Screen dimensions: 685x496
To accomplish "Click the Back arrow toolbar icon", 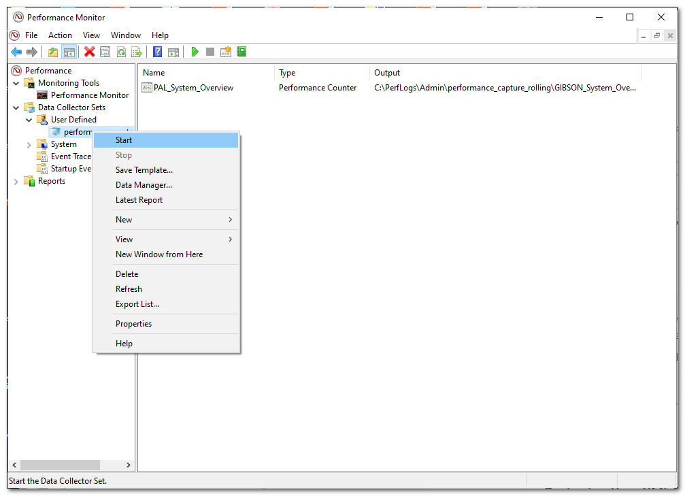I will click(x=16, y=52).
